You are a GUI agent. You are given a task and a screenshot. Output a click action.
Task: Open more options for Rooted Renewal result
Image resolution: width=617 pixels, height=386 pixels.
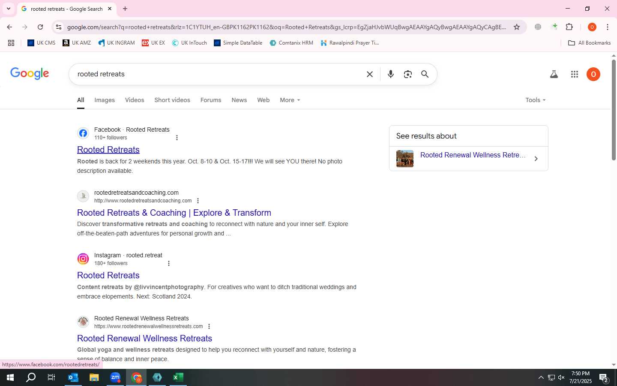(209, 326)
